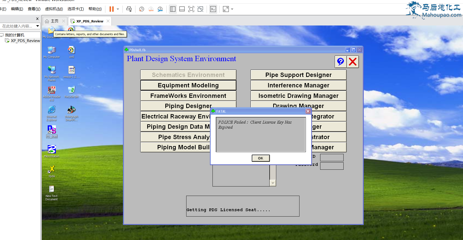463x240 pixels.
Task: Take a snapshot with the clock icon
Action: pyautogui.click(x=142, y=9)
